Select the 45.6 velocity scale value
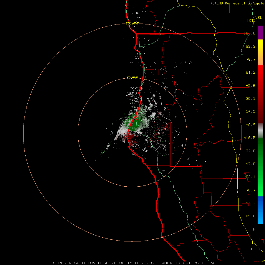 pos(251,85)
